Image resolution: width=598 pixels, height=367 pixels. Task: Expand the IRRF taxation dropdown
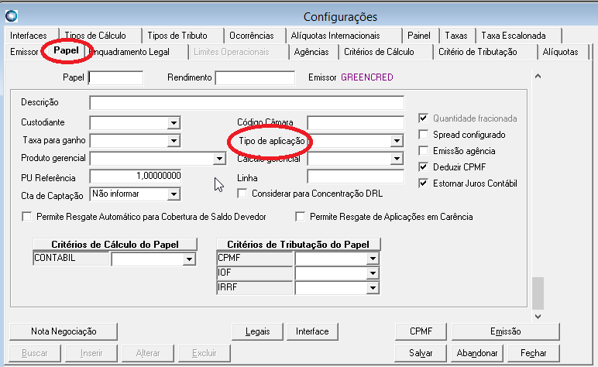point(373,288)
